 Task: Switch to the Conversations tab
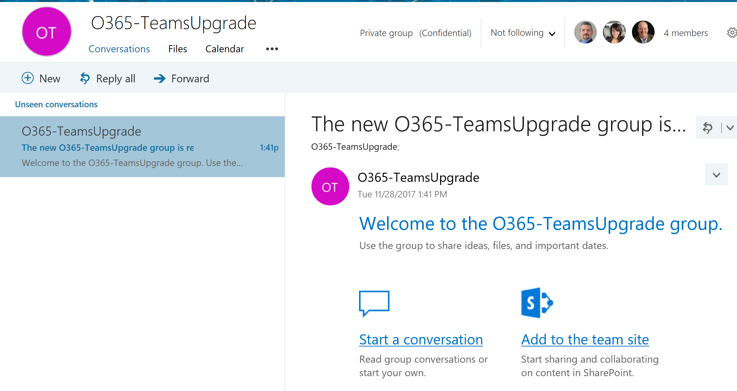(x=119, y=49)
